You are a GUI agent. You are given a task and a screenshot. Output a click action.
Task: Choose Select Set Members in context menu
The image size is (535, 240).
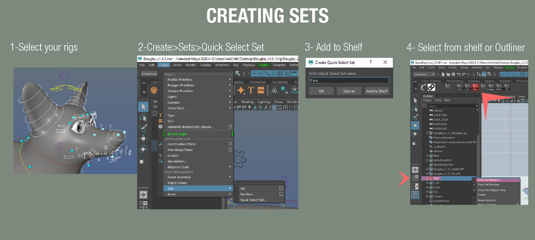pos(498,180)
